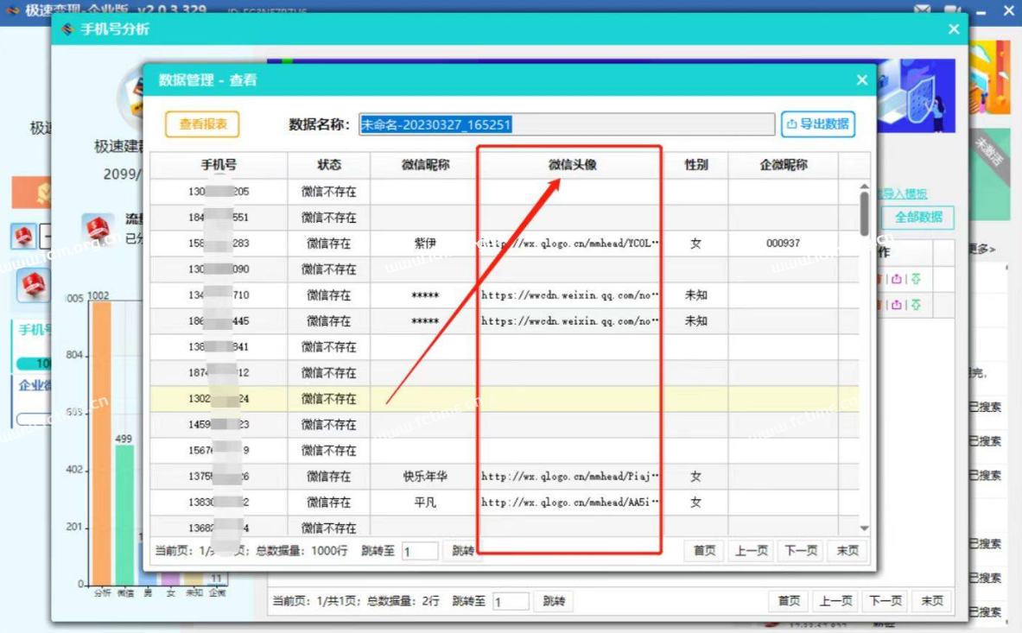Go to 下一页 in the background pagination

(x=886, y=601)
